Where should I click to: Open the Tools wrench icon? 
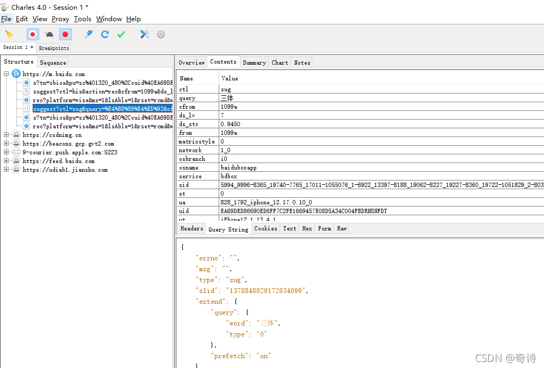tap(144, 34)
